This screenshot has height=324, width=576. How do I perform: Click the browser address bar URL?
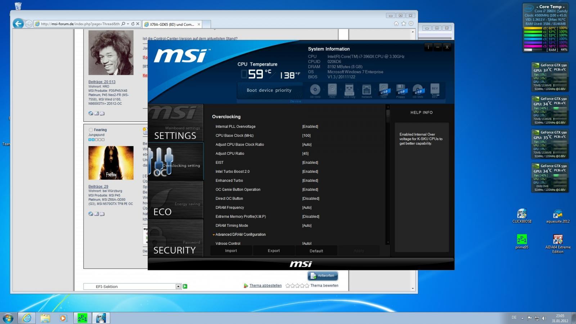(x=80, y=24)
